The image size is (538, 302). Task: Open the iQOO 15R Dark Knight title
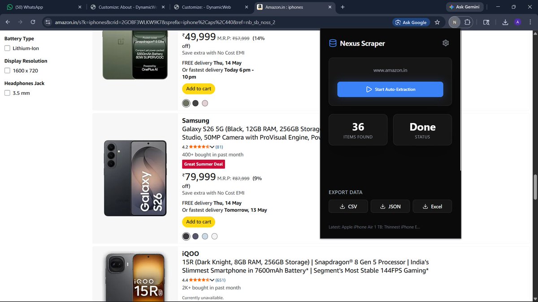tap(305, 266)
